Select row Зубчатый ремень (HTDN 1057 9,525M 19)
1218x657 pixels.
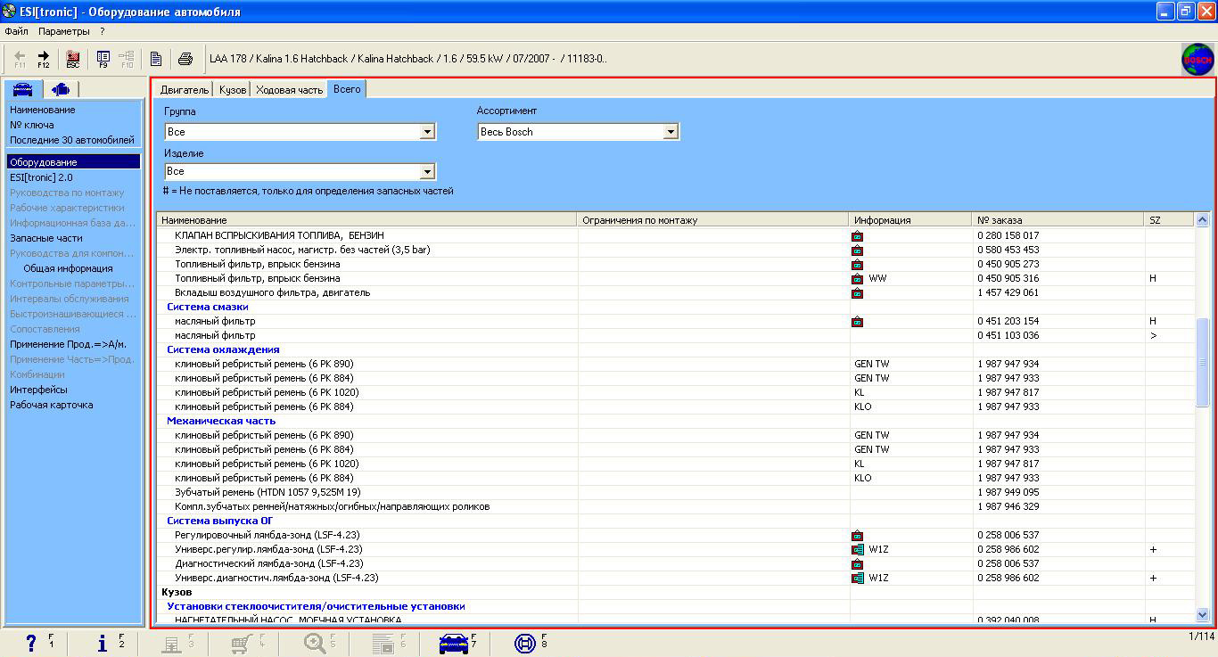pos(675,493)
